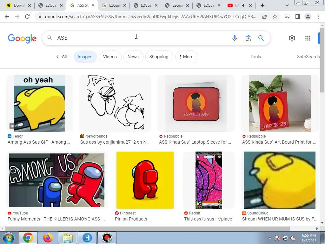Expand the tab search chevron
Image resolution: width=325 pixels, height=244 pixels.
287,6
